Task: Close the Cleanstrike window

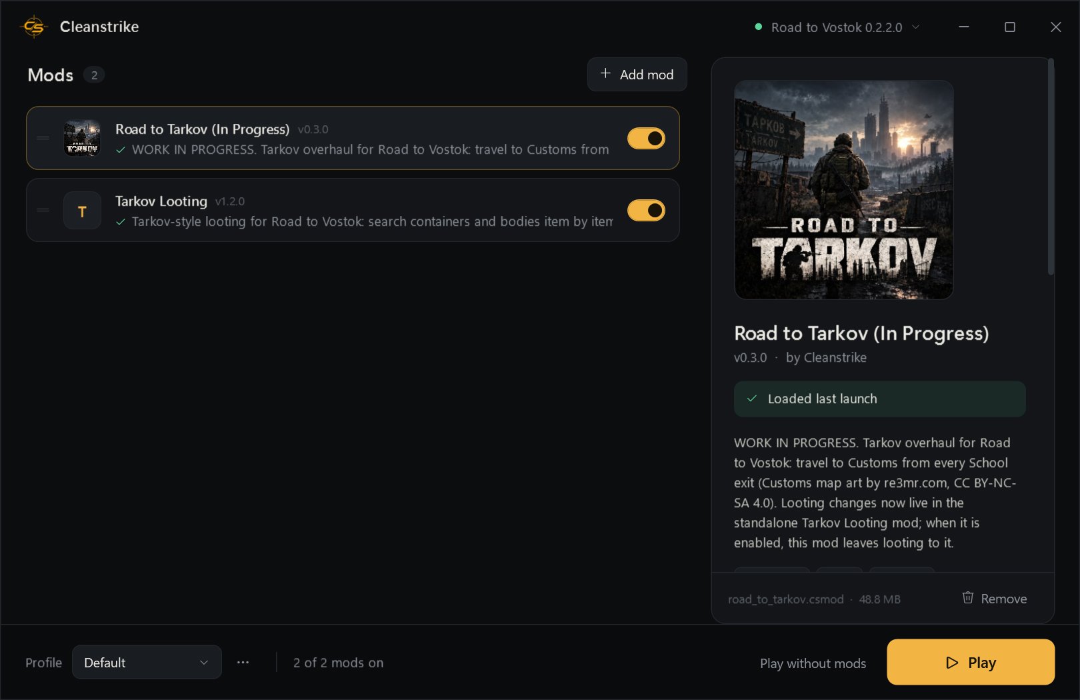Action: coord(1056,27)
